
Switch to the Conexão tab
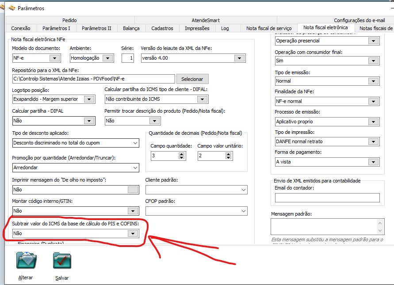[21, 27]
